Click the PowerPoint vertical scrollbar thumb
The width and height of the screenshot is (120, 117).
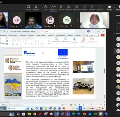click(105, 71)
